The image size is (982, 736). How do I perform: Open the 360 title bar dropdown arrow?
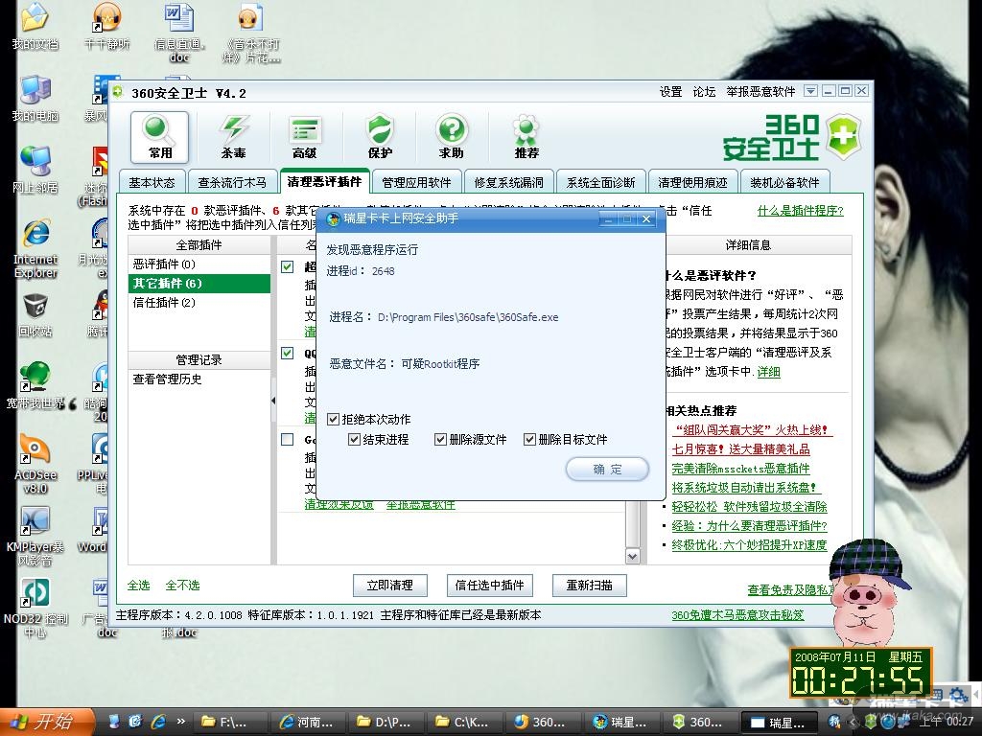(x=810, y=91)
